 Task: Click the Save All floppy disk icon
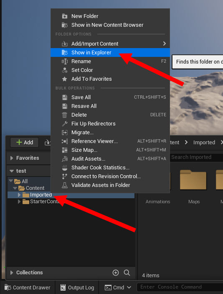[x=65, y=97]
